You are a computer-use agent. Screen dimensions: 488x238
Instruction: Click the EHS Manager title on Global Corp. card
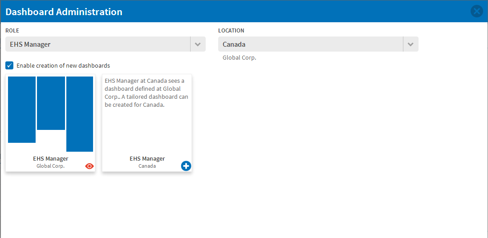tap(50, 159)
